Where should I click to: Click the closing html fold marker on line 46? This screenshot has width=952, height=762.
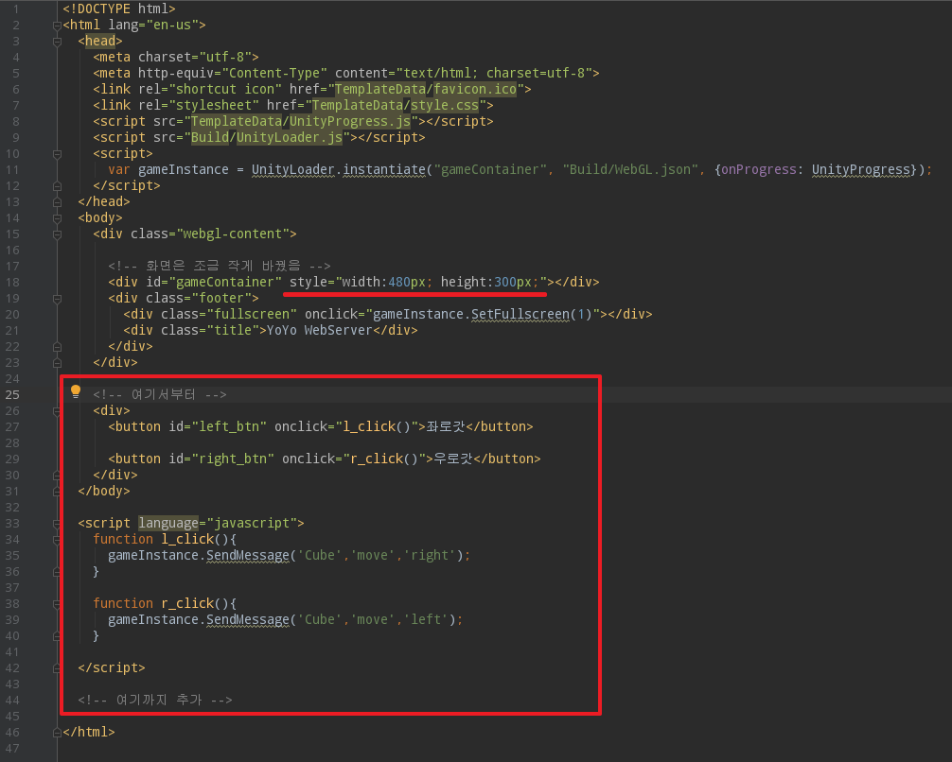pyautogui.click(x=57, y=733)
